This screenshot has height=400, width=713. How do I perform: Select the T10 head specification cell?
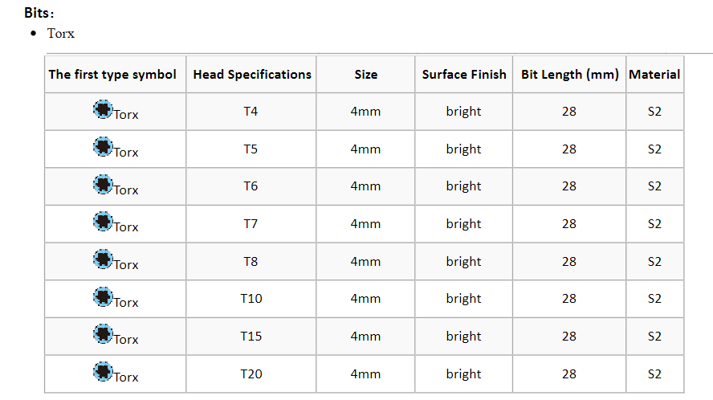[251, 299]
